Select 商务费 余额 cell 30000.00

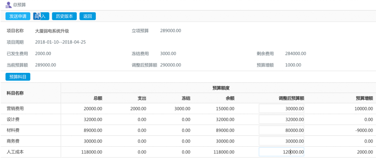(225, 141)
